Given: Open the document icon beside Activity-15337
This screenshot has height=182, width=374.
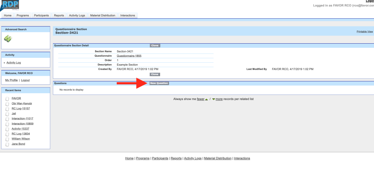Looking at the screenshot, I should pyautogui.click(x=7, y=129).
